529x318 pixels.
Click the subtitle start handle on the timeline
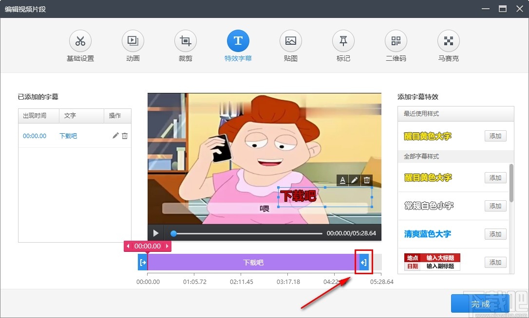(143, 263)
